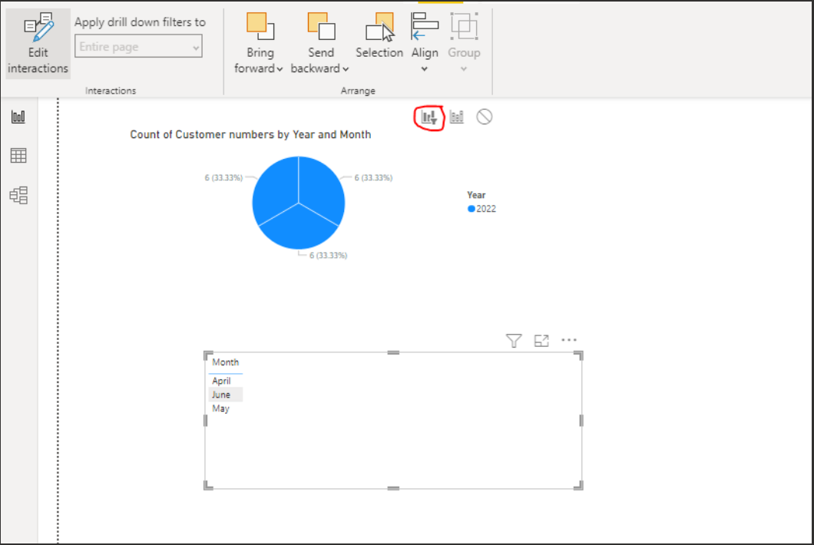The height and width of the screenshot is (545, 814).
Task: Open Focus mode for the Month visual
Action: click(541, 341)
